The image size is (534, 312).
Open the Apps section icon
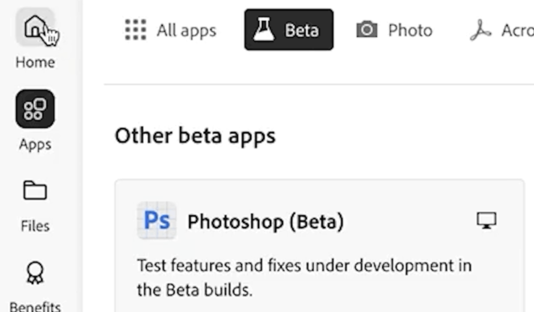[x=35, y=109]
